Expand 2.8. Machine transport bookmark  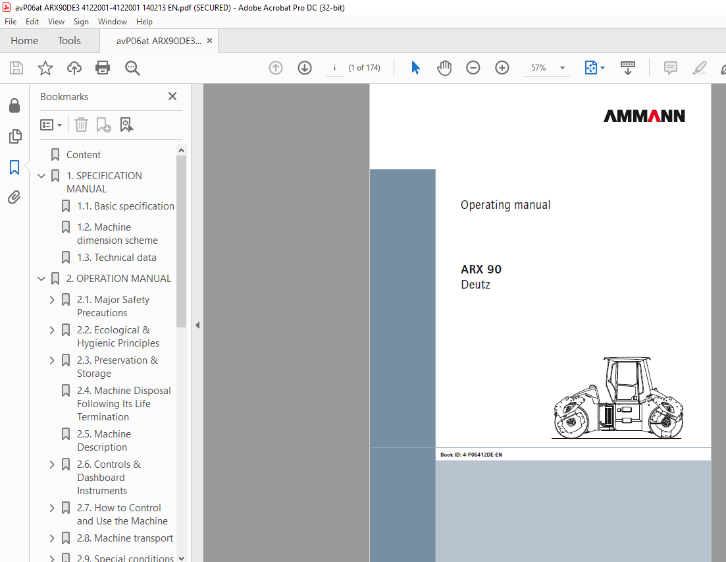pyautogui.click(x=52, y=538)
